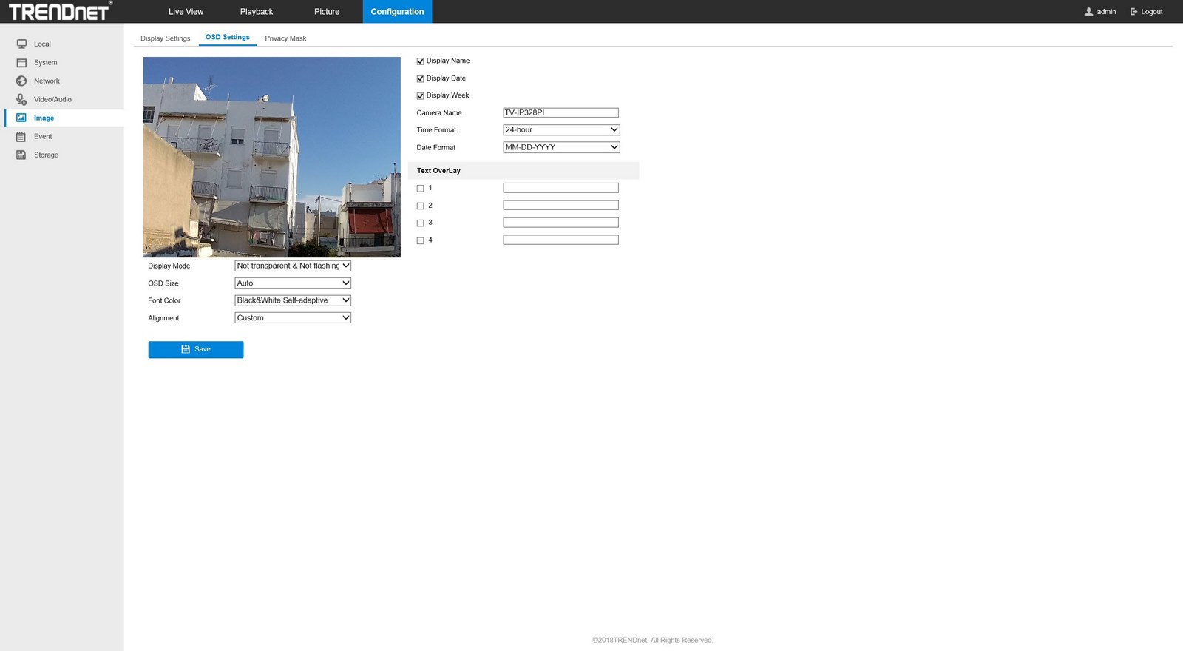Click Text Overlay 2 input field

[560, 205]
